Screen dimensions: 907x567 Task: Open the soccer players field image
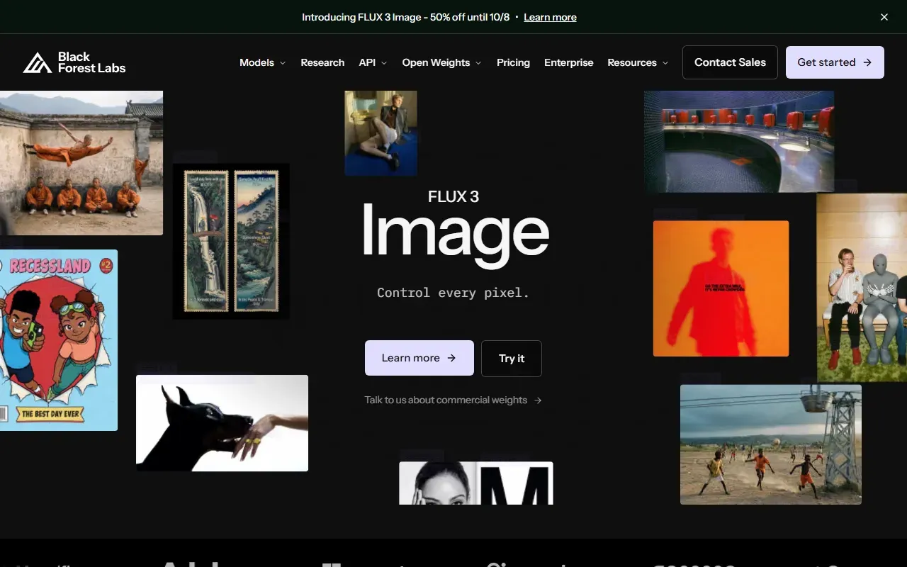coord(771,444)
